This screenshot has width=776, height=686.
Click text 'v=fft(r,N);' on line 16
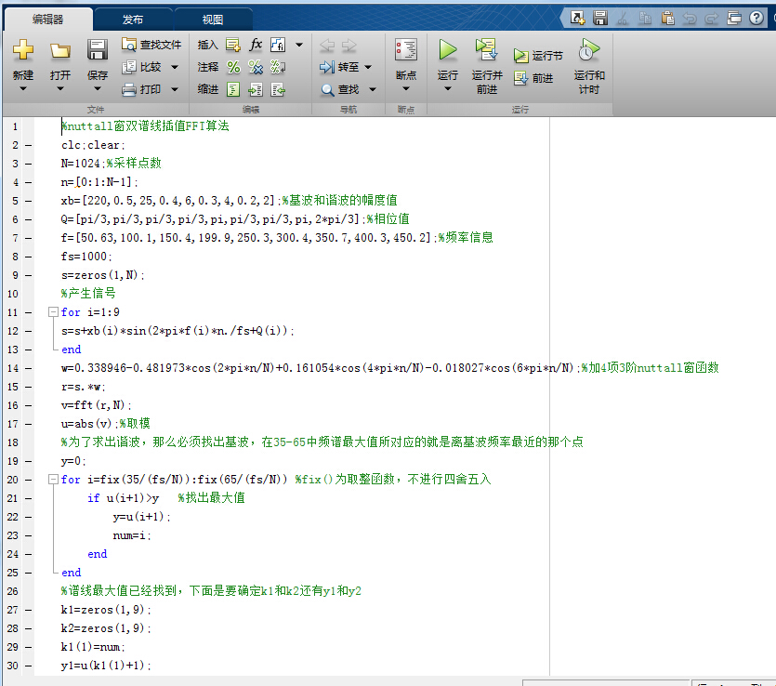click(97, 405)
